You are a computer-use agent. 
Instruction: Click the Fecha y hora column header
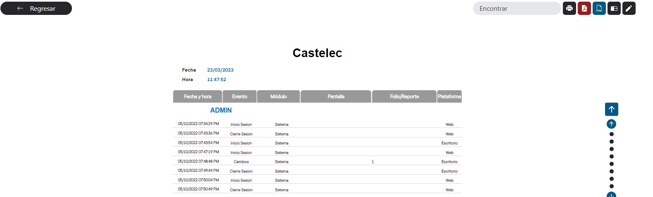pyautogui.click(x=198, y=96)
